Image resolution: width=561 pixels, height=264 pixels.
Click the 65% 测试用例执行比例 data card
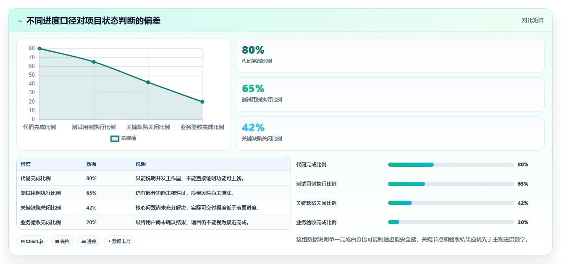click(390, 95)
